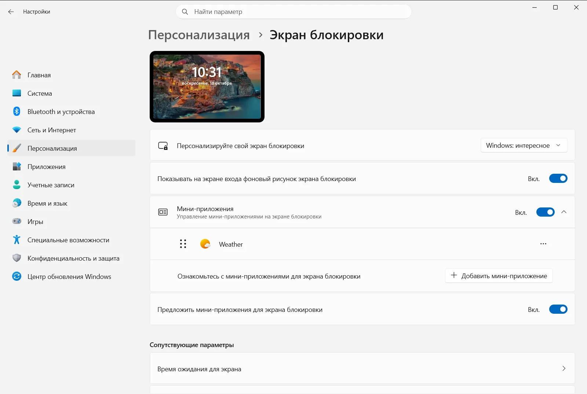Click the Сеть и Интернет wifi icon
This screenshot has height=394, width=587.
(x=17, y=130)
